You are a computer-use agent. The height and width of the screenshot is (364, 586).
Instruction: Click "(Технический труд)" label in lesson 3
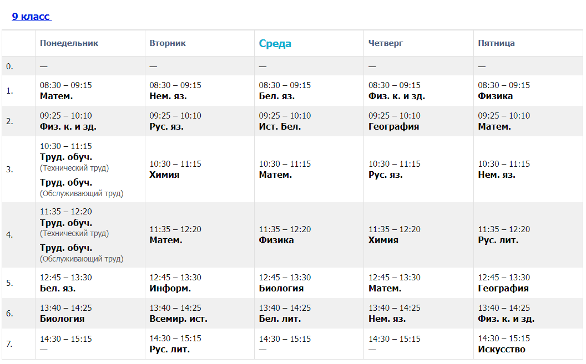tap(74, 168)
